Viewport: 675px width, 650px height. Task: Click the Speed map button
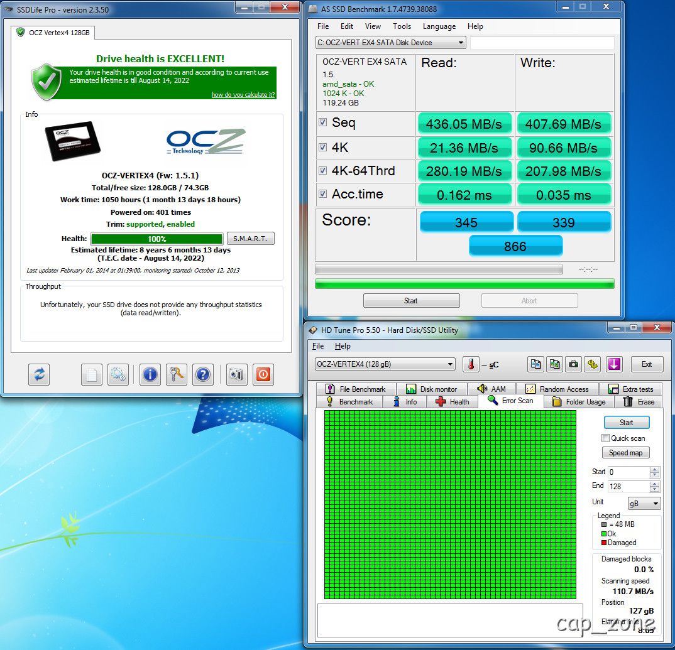tap(625, 453)
